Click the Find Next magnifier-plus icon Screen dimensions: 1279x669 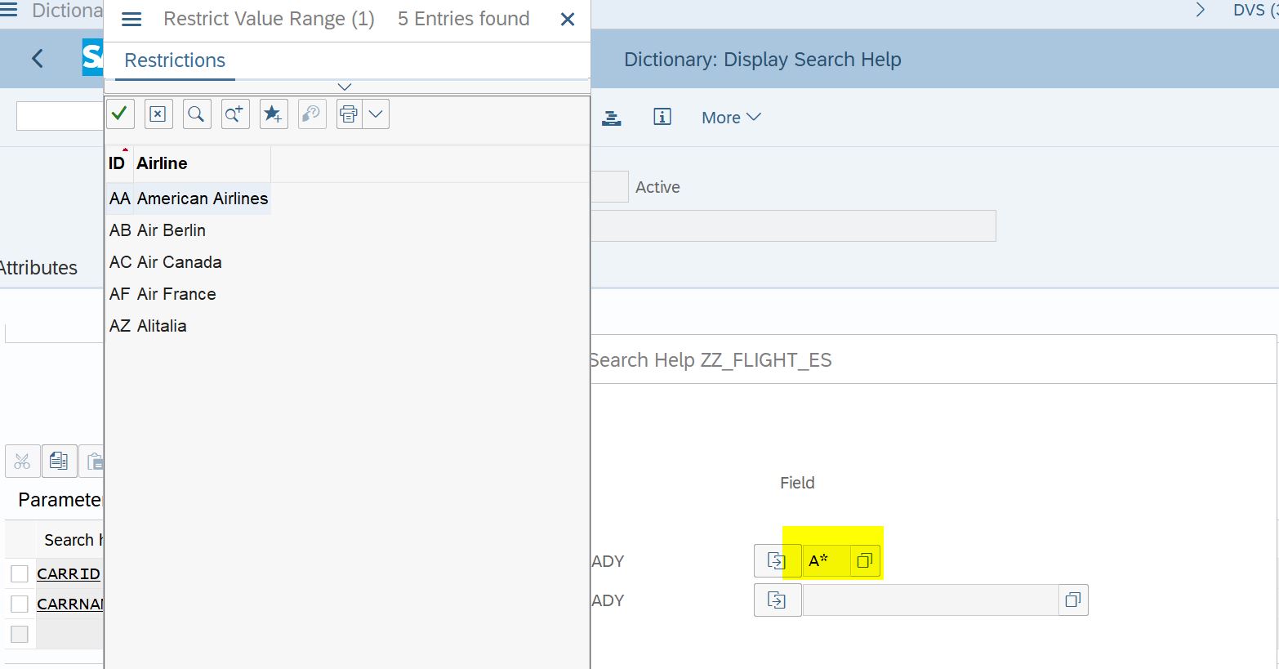click(234, 114)
